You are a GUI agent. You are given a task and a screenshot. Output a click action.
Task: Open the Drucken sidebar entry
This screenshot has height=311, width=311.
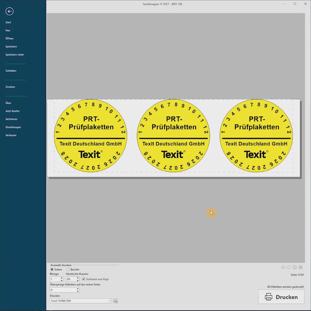(10, 87)
